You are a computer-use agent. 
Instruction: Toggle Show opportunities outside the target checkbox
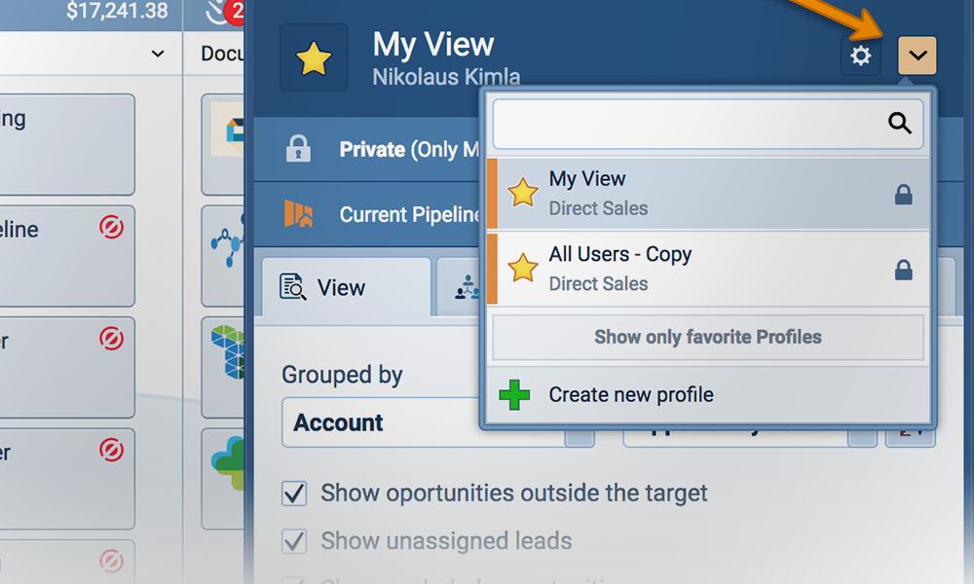click(x=294, y=493)
